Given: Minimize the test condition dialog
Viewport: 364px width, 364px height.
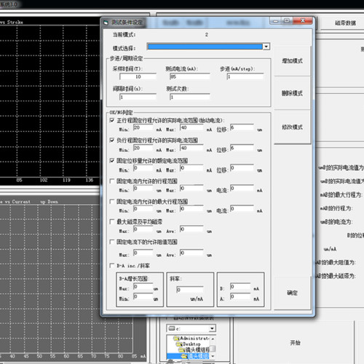Looking at the screenshot, I should tap(275, 21).
